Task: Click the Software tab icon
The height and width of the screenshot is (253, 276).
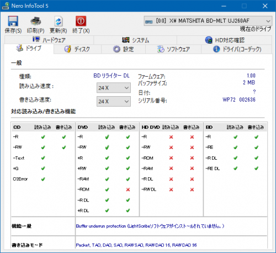Action: (x=161, y=49)
